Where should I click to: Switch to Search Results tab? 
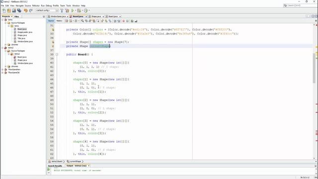click(x=55, y=166)
